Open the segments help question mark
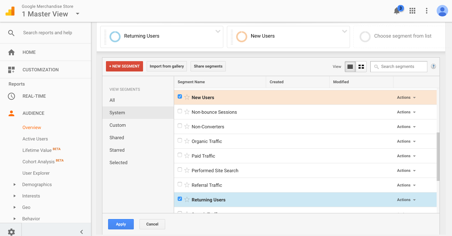This screenshot has width=452, height=236. pyautogui.click(x=433, y=66)
